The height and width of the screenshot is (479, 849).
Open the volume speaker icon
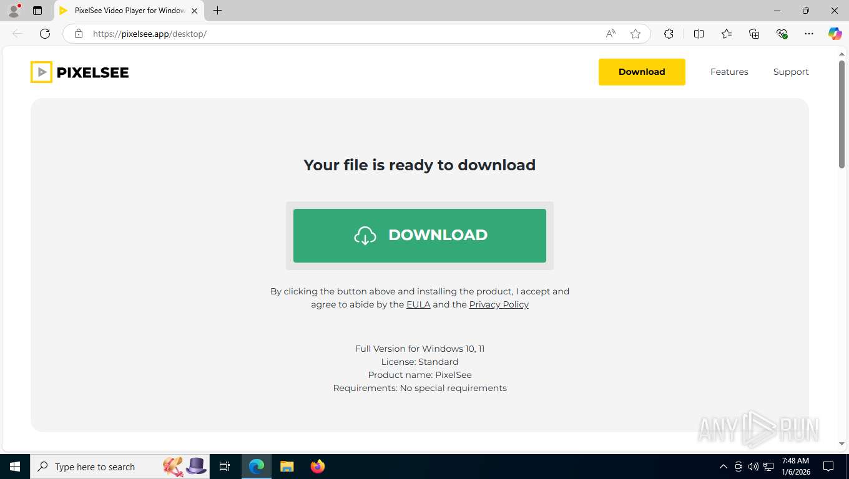(753, 467)
